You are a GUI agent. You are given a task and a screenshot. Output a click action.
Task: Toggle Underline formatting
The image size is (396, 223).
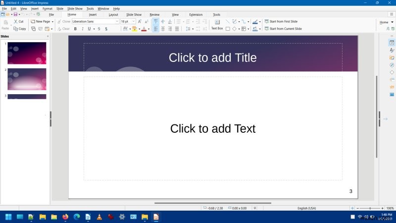[89, 29]
